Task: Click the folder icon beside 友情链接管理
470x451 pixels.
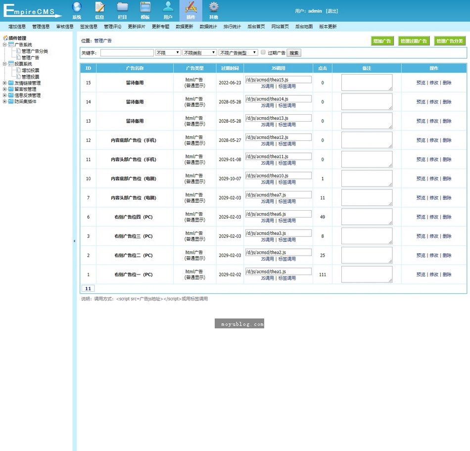Action: (x=11, y=83)
